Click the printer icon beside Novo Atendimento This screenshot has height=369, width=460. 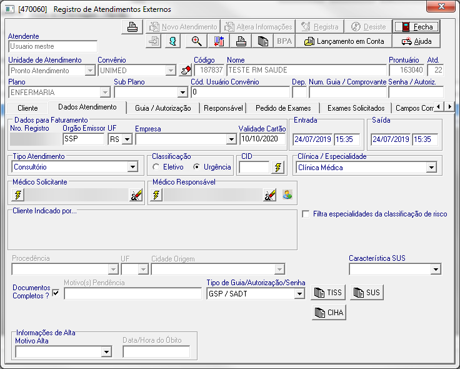click(132, 27)
